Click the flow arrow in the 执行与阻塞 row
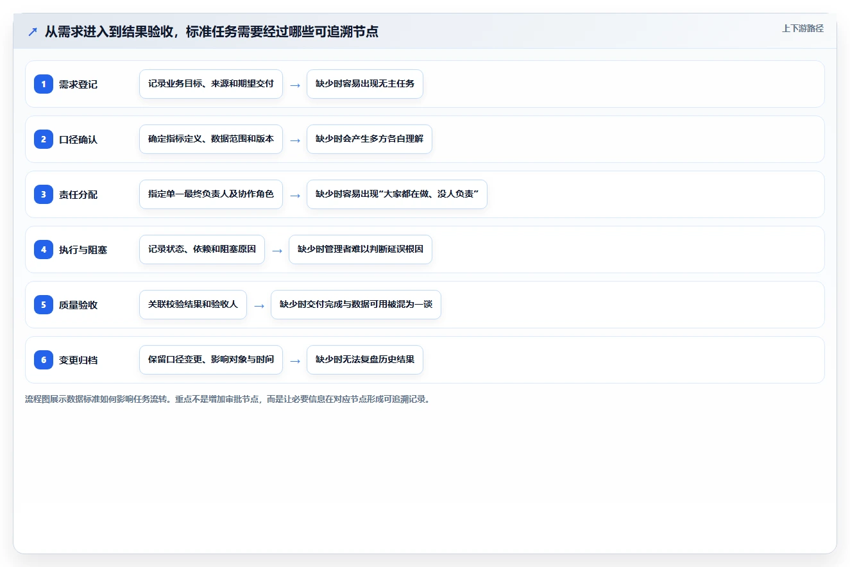 pos(277,250)
